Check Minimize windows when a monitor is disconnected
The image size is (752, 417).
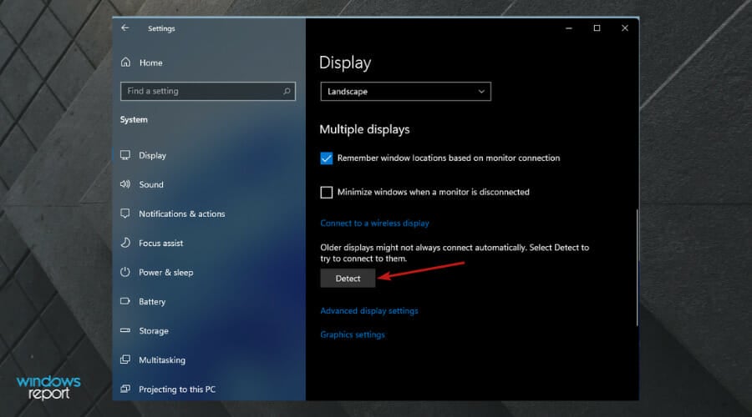[326, 192]
